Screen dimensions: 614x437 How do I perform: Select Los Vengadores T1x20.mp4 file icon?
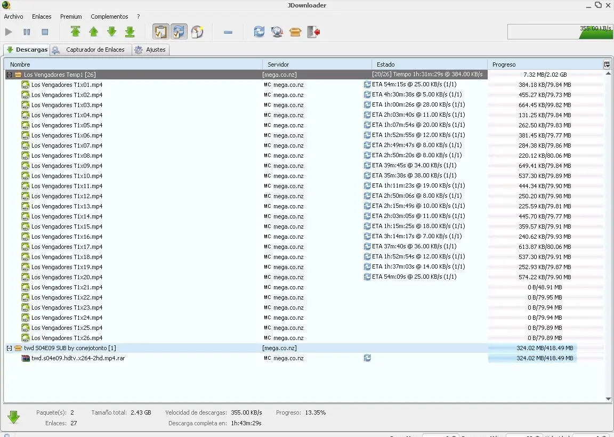[x=26, y=277]
